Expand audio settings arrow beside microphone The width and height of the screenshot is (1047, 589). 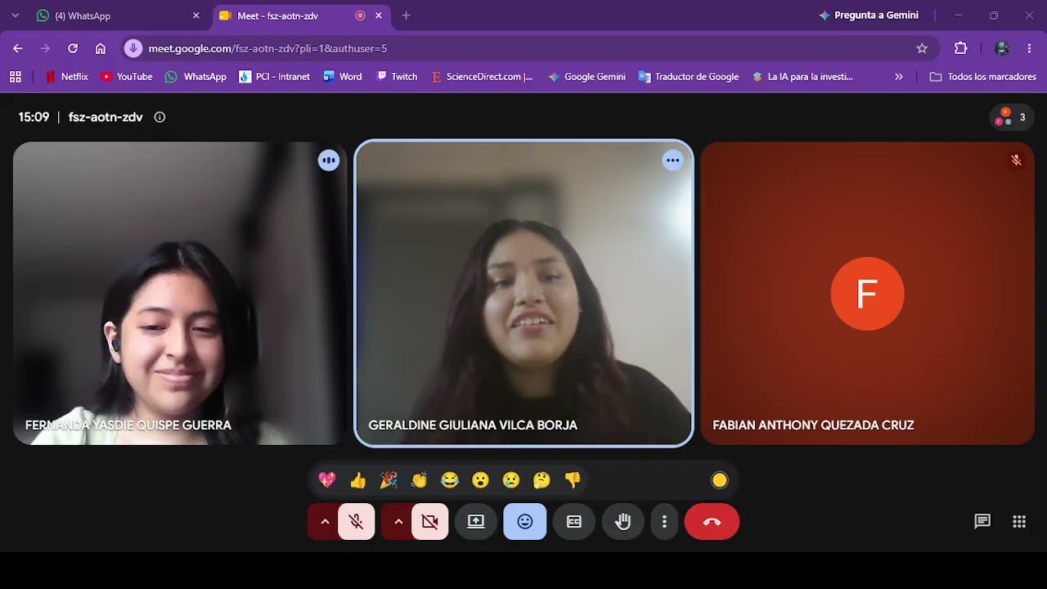pos(325,522)
